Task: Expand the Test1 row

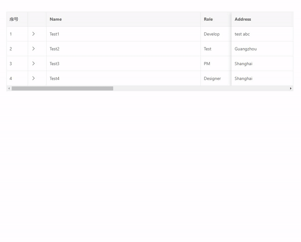Action: [33, 34]
